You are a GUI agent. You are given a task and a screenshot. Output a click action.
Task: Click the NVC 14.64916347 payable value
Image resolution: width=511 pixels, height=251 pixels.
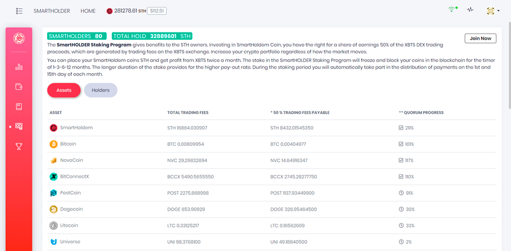289,160
